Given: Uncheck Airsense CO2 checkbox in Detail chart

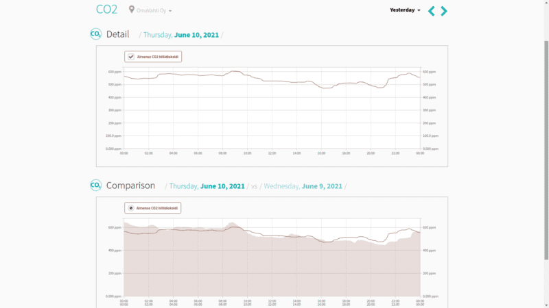Looking at the screenshot, I should pyautogui.click(x=131, y=57).
